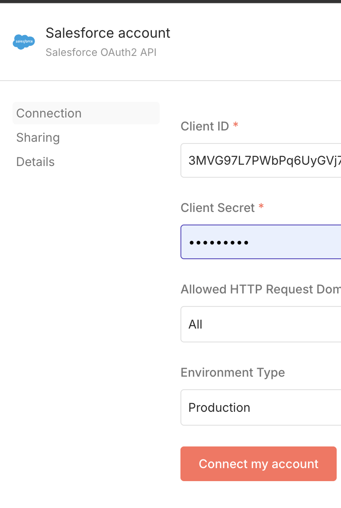
Task: Switch to the Connection tab
Action: (49, 113)
